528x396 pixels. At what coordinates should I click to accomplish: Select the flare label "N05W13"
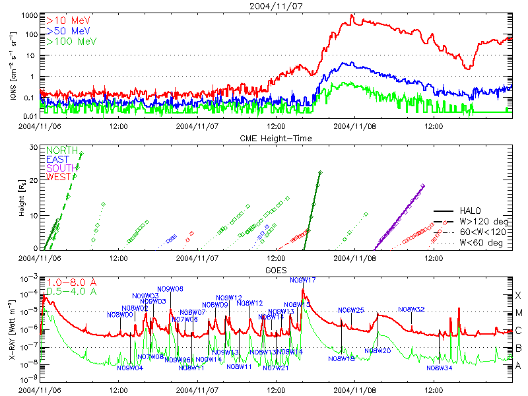[263, 352]
